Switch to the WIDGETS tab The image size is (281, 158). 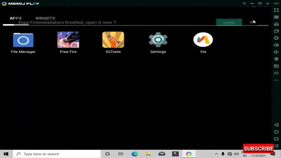(x=45, y=18)
